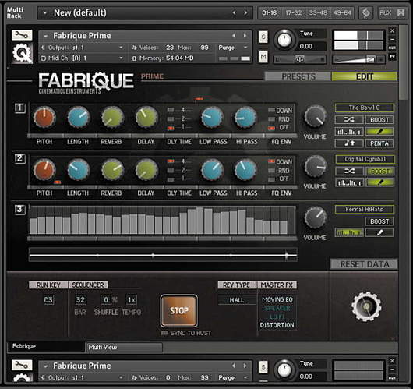Click the PENTA scale button
The width and height of the screenshot is (413, 389).
[379, 143]
